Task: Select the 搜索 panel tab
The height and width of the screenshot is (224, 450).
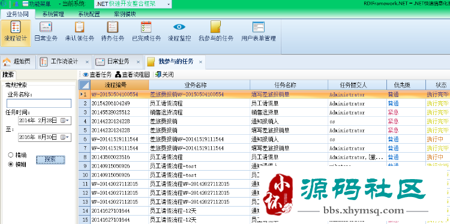Action: 8,75
